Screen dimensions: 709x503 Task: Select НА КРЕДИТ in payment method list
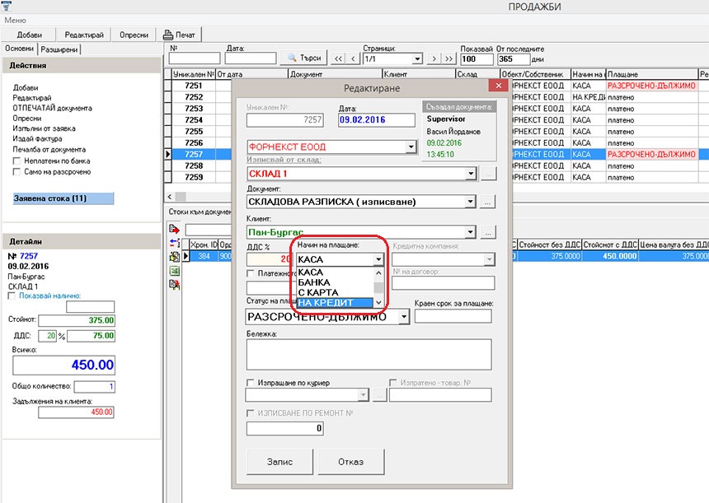pyautogui.click(x=334, y=303)
